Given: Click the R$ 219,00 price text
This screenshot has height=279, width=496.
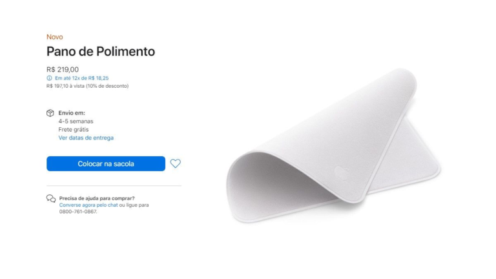Looking at the screenshot, I should click(63, 70).
